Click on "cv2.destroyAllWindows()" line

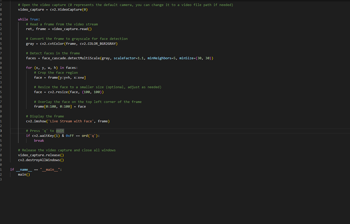[41, 160]
